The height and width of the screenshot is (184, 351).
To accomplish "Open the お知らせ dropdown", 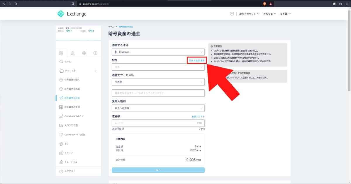I will point(269,14).
